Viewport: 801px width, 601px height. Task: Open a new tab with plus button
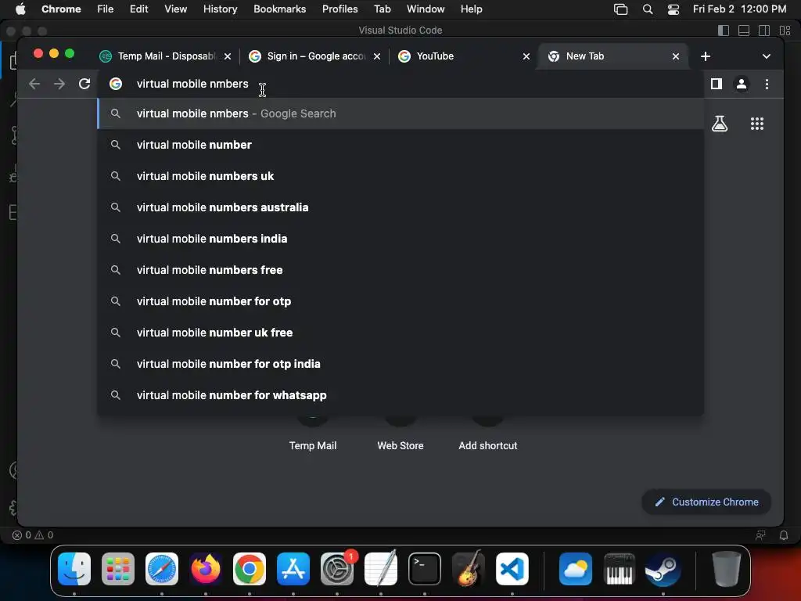click(x=705, y=56)
